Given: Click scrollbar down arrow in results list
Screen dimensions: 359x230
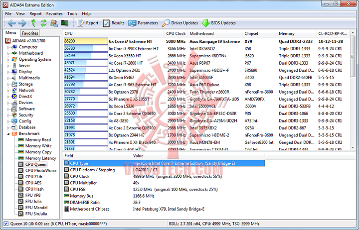Looking at the screenshot, I should (353, 148).
